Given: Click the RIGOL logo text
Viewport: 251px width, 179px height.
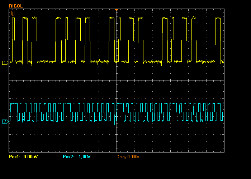Looking at the screenshot, I should (16, 6).
